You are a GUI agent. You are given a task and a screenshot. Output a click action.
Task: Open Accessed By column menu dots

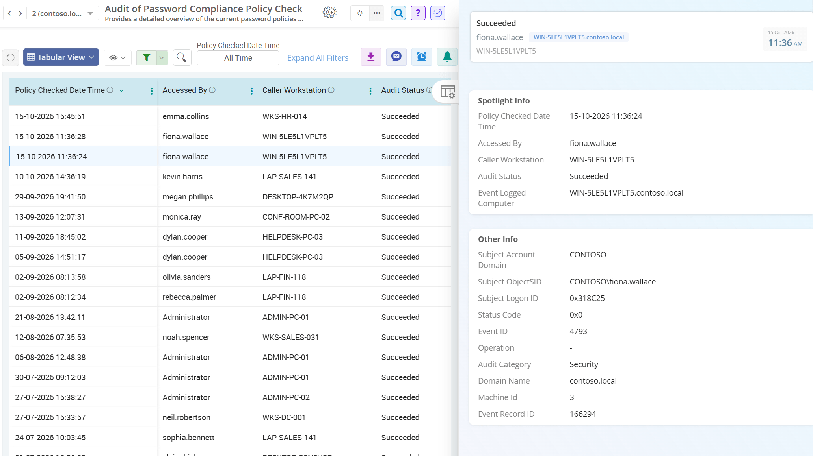coord(251,91)
